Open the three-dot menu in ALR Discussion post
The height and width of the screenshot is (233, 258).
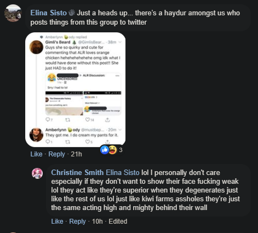coord(117,75)
